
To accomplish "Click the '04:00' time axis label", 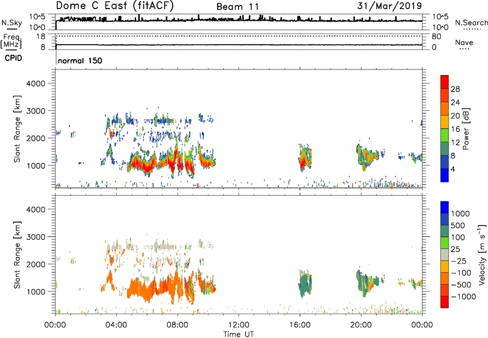I will 116,325.
